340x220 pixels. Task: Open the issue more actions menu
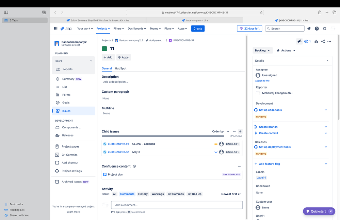tap(329, 41)
